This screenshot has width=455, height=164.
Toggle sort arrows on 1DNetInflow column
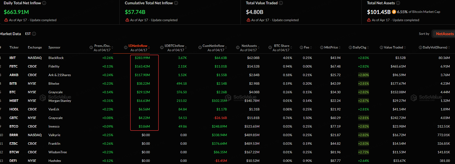click(x=149, y=47)
